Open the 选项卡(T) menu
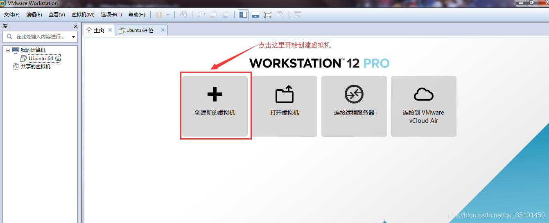This screenshot has width=549, height=223. [111, 15]
